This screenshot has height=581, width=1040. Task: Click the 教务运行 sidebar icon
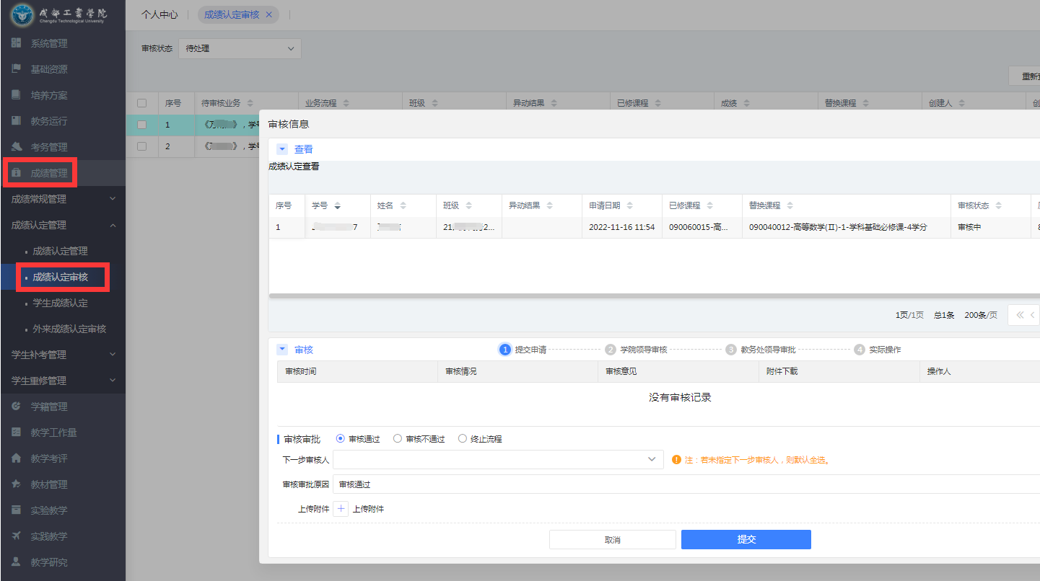click(x=17, y=121)
